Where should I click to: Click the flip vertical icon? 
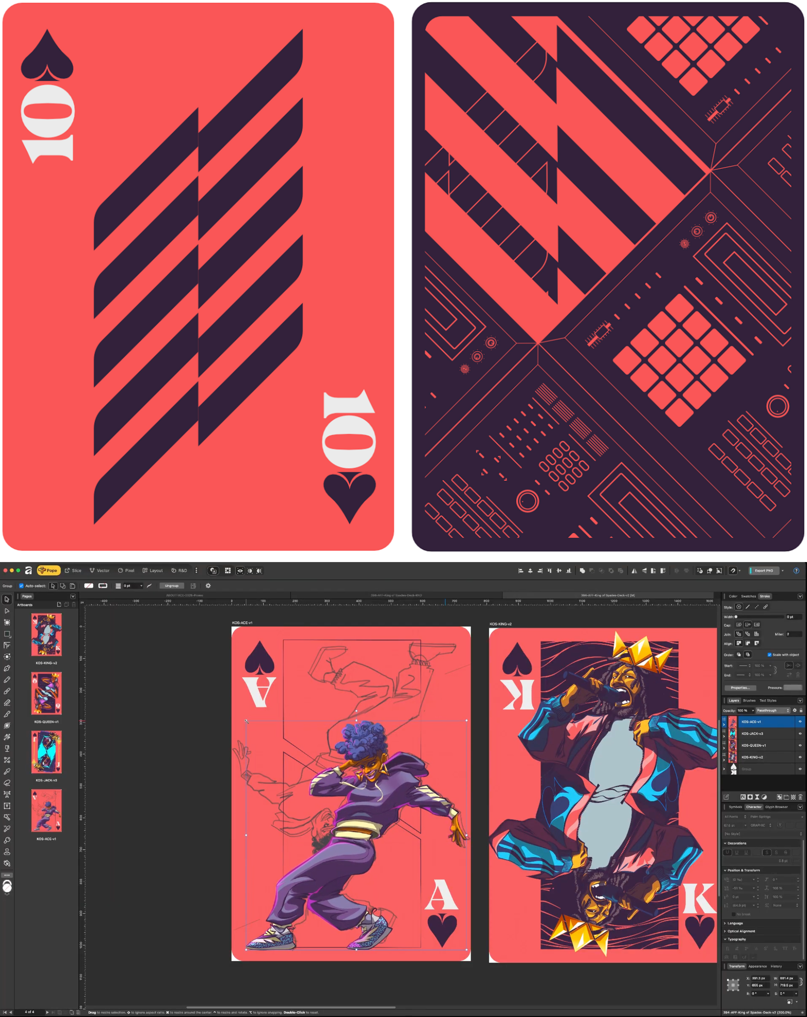point(644,571)
